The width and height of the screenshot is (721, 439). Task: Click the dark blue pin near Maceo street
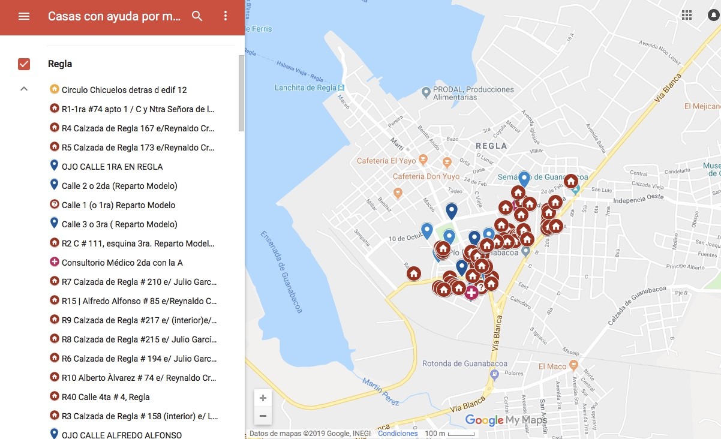click(452, 211)
